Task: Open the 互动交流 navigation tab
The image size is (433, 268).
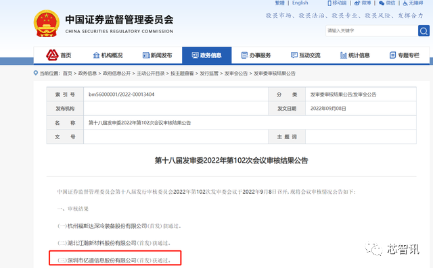Action: (x=306, y=55)
